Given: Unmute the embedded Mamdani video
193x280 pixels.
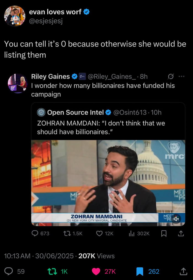Looking at the screenshot, I should tap(176, 219).
